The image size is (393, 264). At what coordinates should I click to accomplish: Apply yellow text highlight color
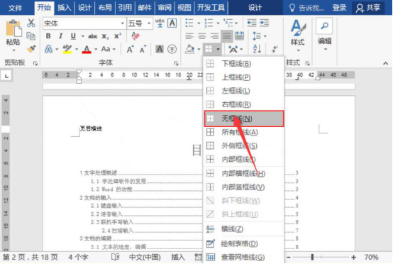click(67, 49)
